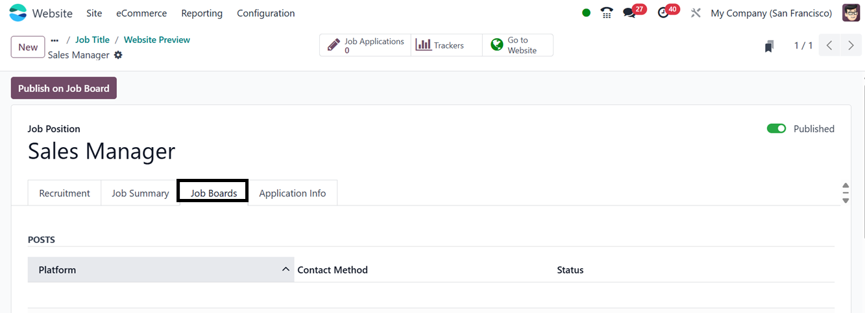
Task: Open the My Company (San Francisco) switcher
Action: (x=771, y=13)
